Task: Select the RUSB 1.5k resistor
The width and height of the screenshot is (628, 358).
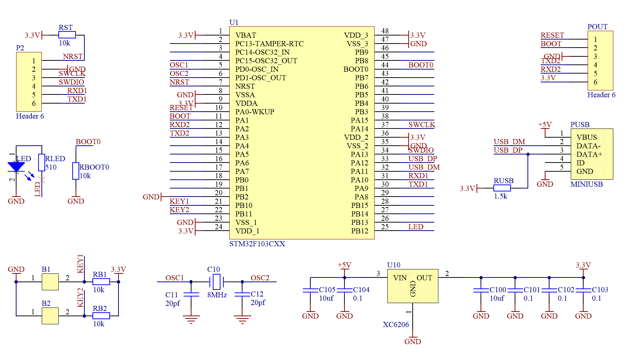Action: 502,188
